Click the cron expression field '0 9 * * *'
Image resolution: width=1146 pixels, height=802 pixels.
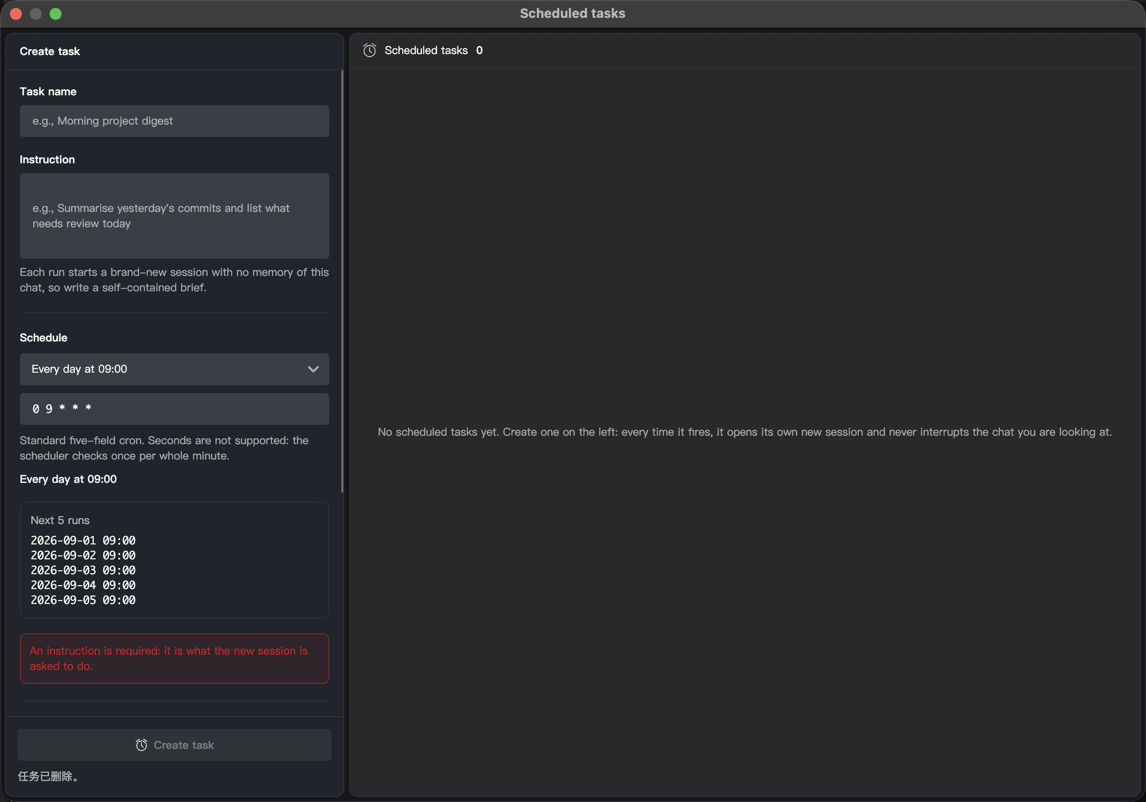pyautogui.click(x=174, y=409)
